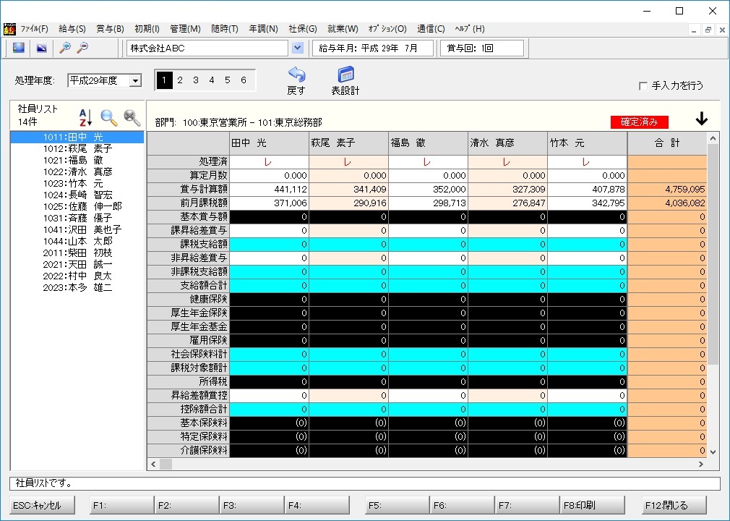This screenshot has height=521, width=730.
Task: Open 表設計 table design icon
Action: pyautogui.click(x=345, y=75)
